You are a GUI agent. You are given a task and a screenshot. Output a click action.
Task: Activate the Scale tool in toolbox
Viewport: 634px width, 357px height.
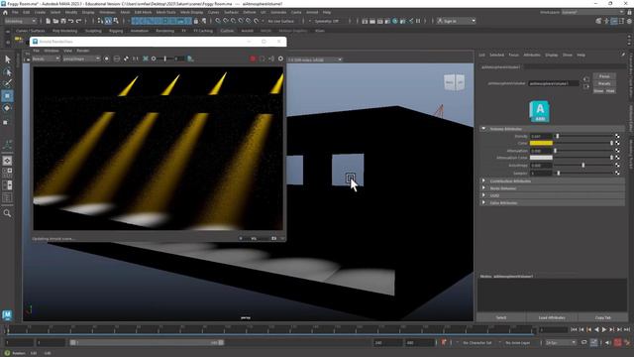point(6,122)
